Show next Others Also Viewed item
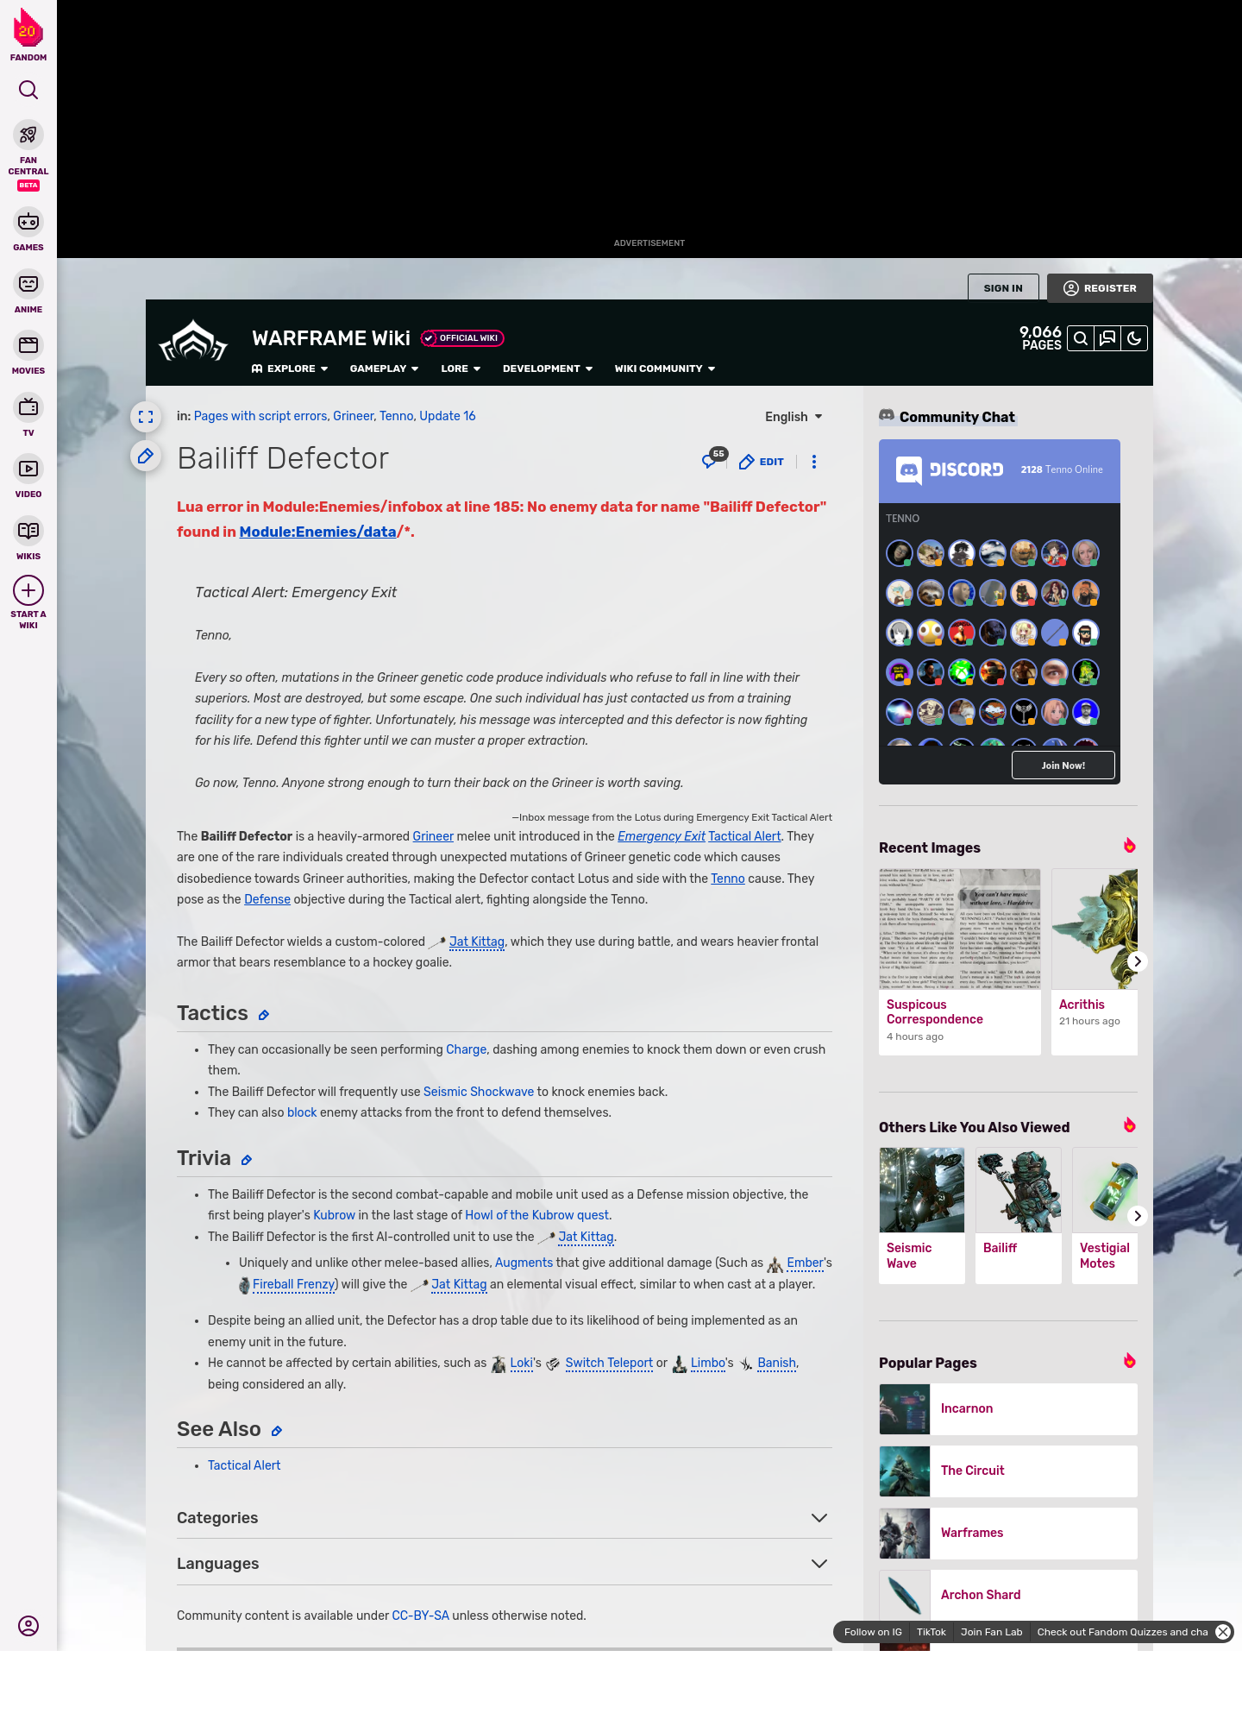1242x1726 pixels. click(x=1138, y=1215)
